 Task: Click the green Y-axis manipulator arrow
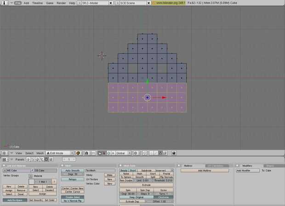(x=148, y=81)
